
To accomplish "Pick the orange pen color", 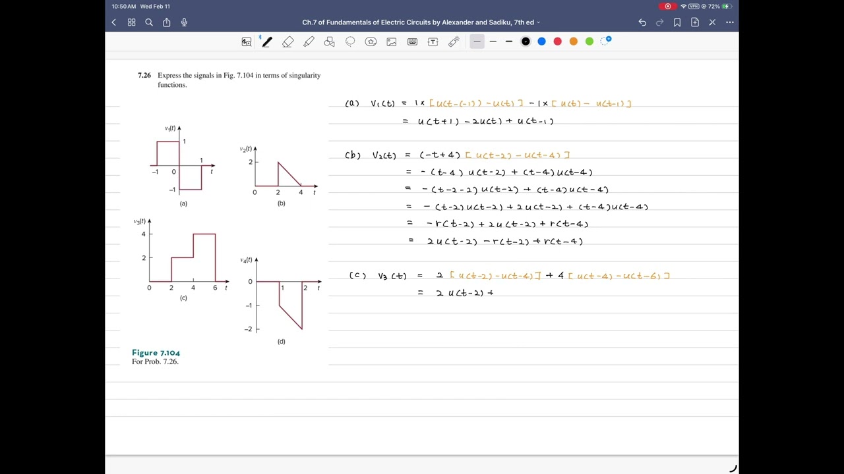I will tap(574, 41).
